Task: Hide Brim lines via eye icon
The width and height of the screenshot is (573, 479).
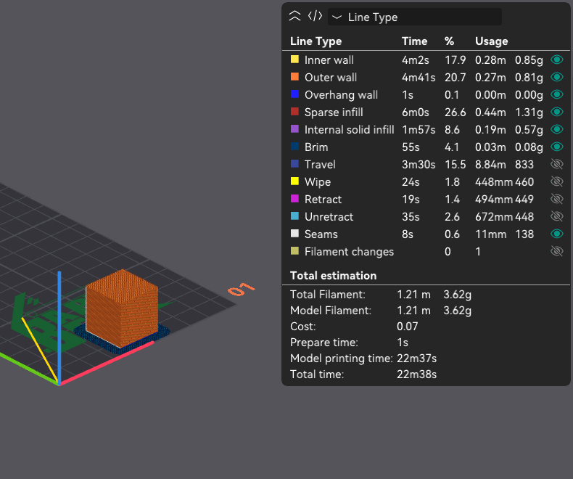Action: point(557,147)
